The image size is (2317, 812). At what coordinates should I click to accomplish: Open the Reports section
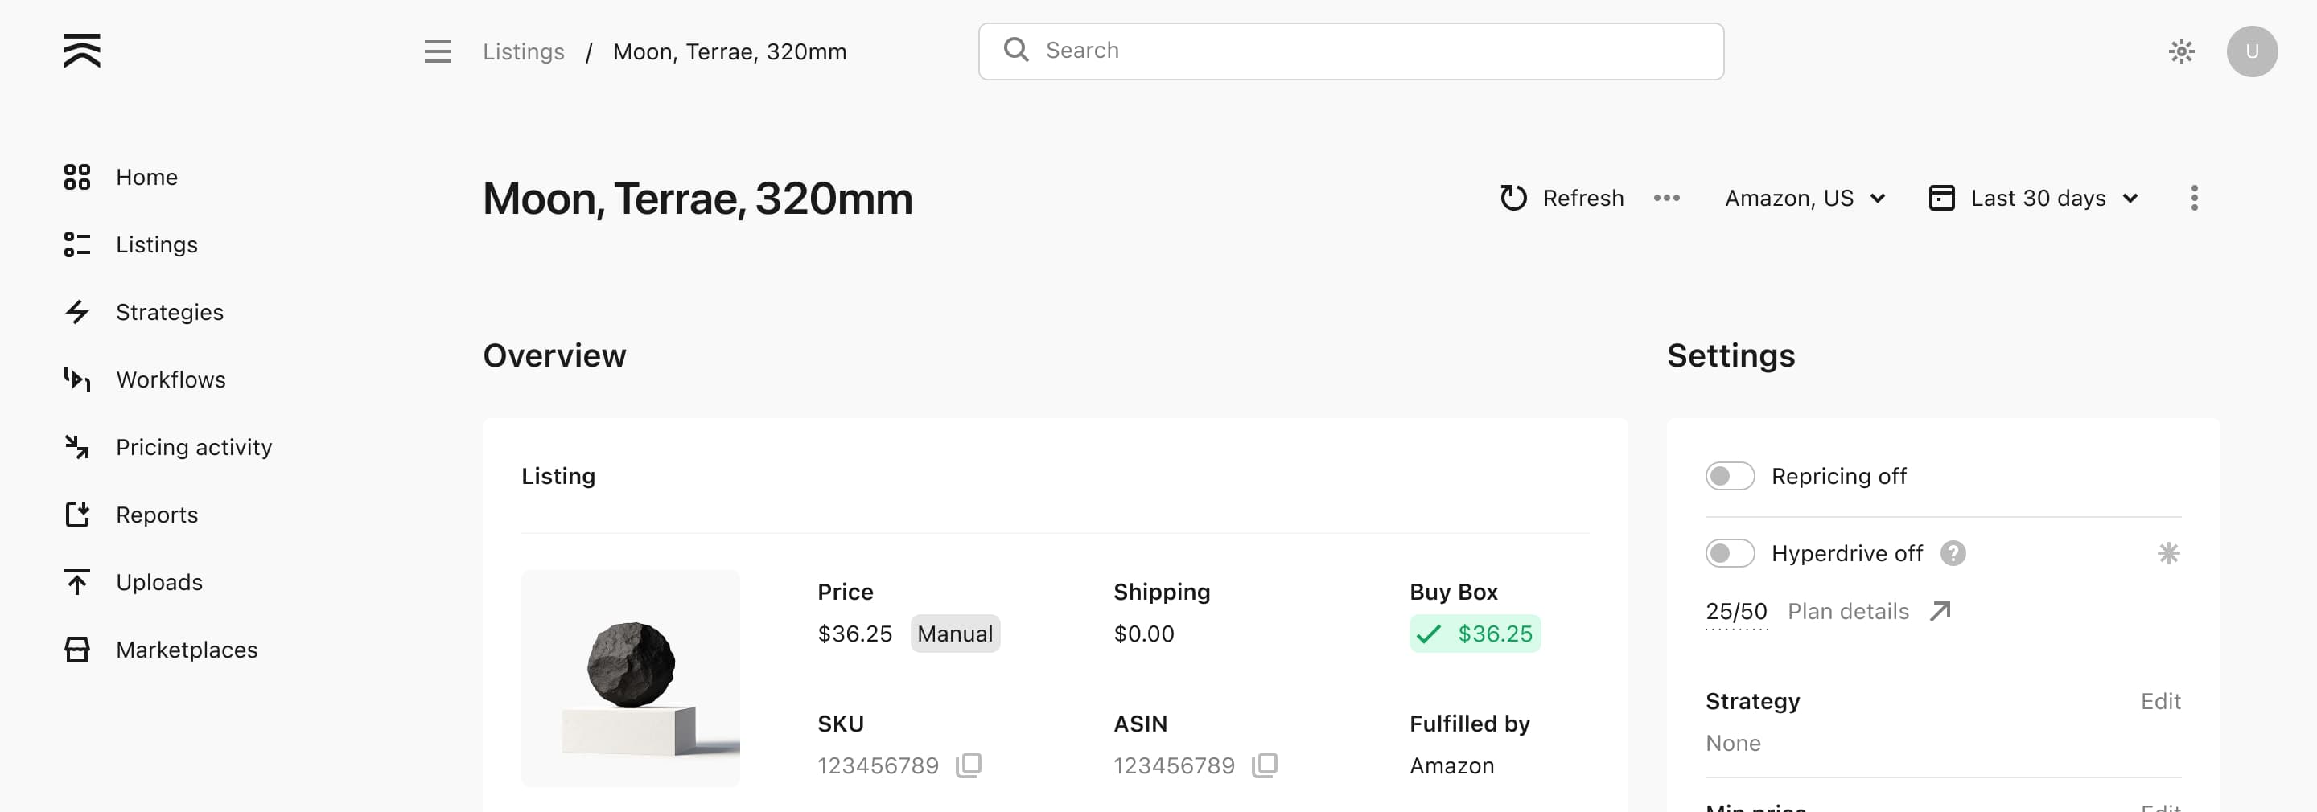tap(158, 515)
